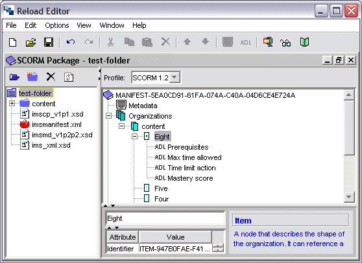Create new folder in file pane
Viewport: 362px width, 263px height.
click(x=32, y=76)
